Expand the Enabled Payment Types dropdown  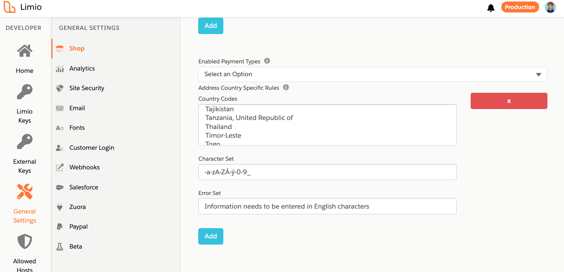[372, 74]
